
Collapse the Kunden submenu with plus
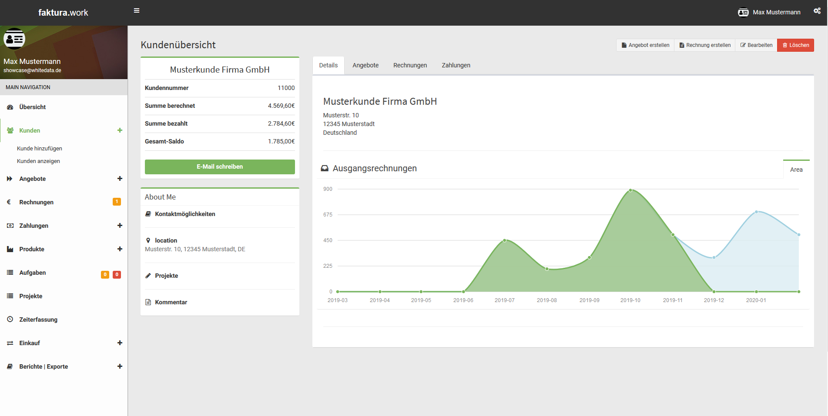point(120,130)
